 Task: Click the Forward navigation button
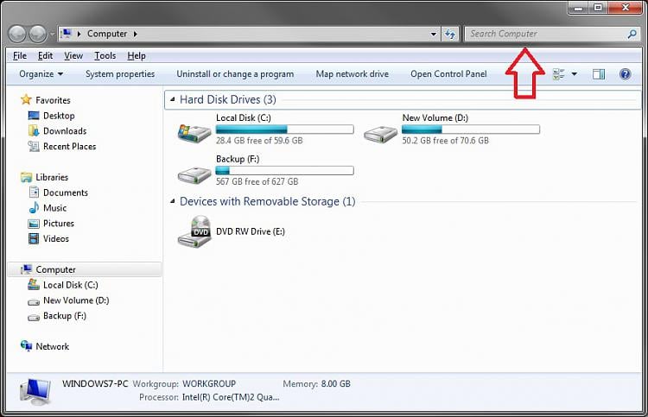38,34
